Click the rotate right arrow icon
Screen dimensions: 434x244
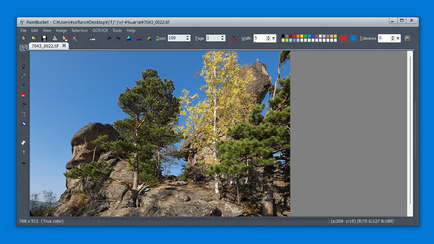click(x=109, y=38)
